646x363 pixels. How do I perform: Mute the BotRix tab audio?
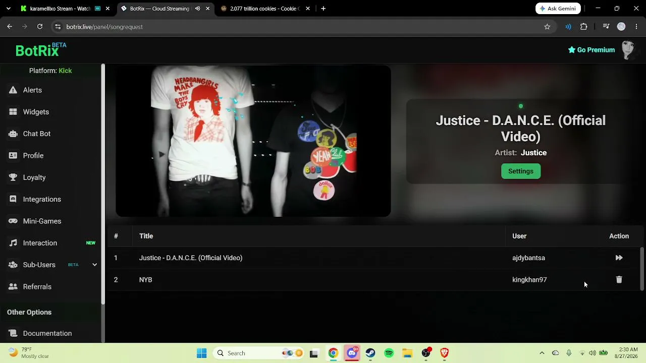tap(197, 9)
